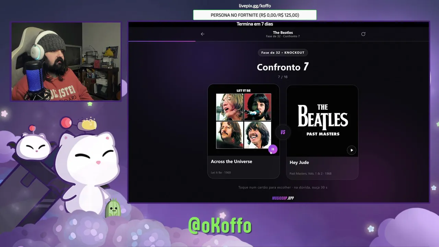The height and width of the screenshot is (247, 439).
Task: Click the @oKoffo handle text
Action: tap(220, 225)
